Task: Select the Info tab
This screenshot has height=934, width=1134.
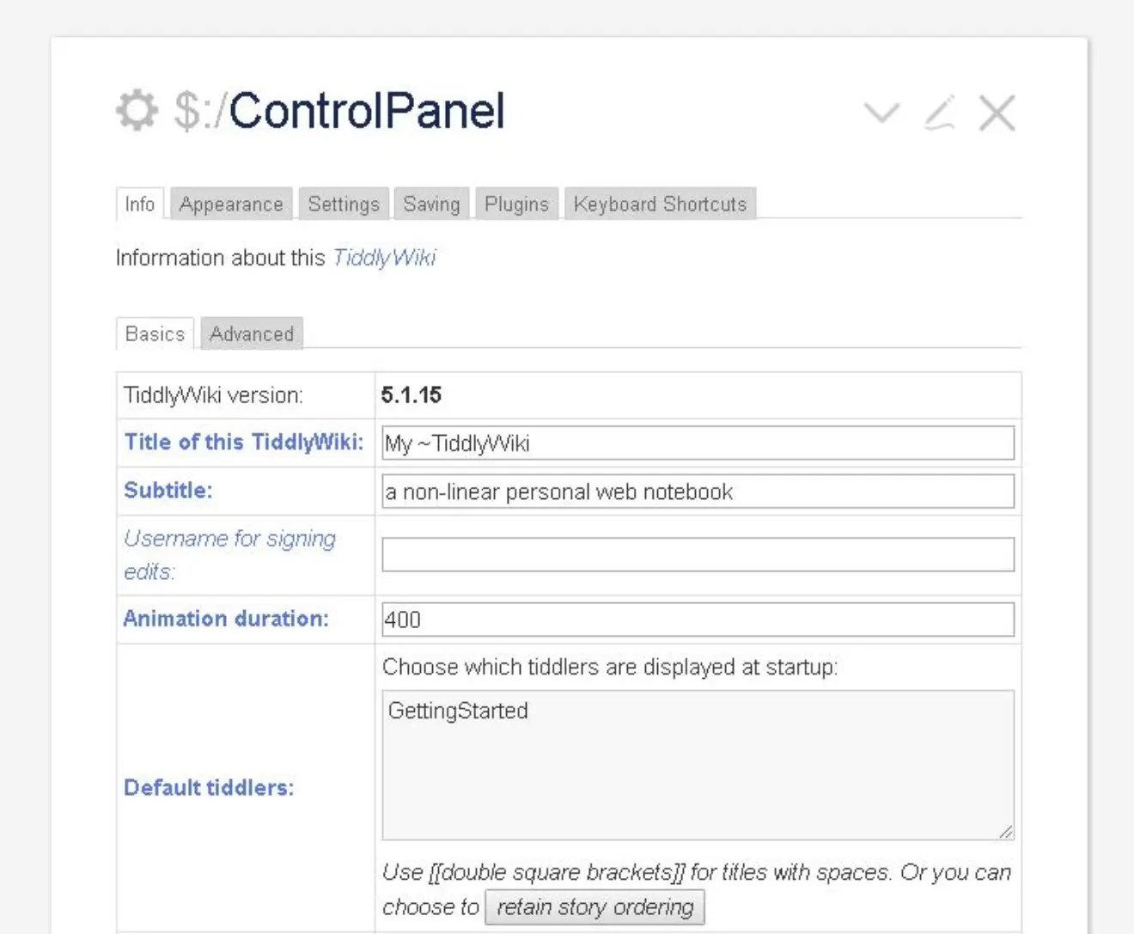Action: coord(140,205)
